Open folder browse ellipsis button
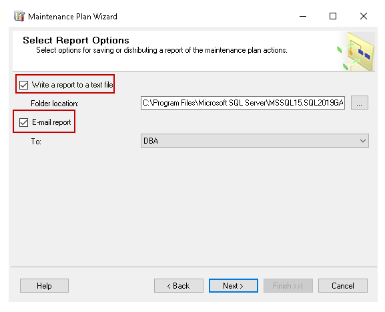385x312 pixels. [x=359, y=102]
